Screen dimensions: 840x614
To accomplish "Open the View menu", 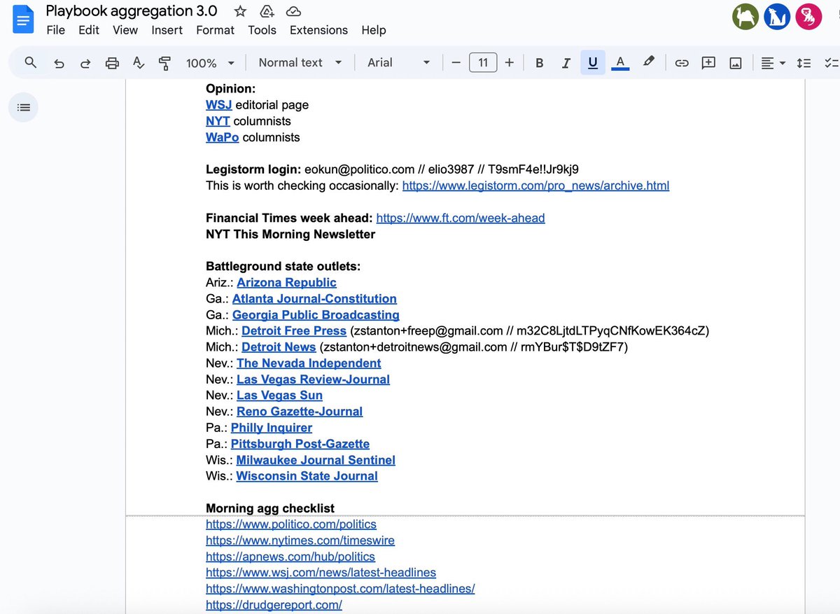I will click(125, 30).
